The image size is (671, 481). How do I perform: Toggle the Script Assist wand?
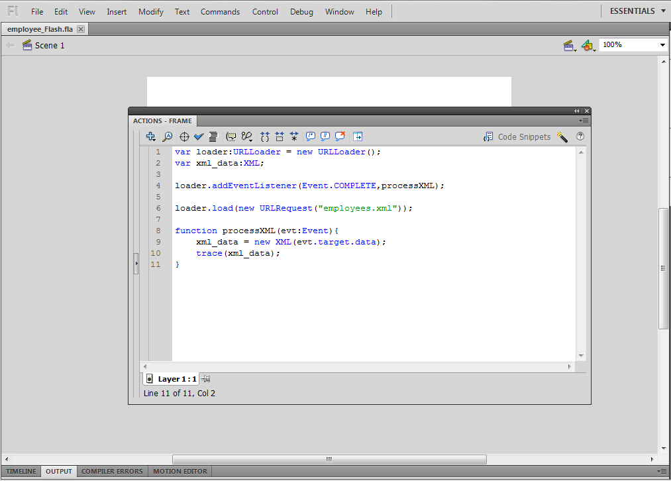pyautogui.click(x=562, y=137)
